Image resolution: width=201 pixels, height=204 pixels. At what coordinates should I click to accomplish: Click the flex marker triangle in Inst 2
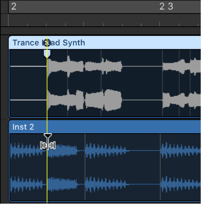[x=48, y=136]
